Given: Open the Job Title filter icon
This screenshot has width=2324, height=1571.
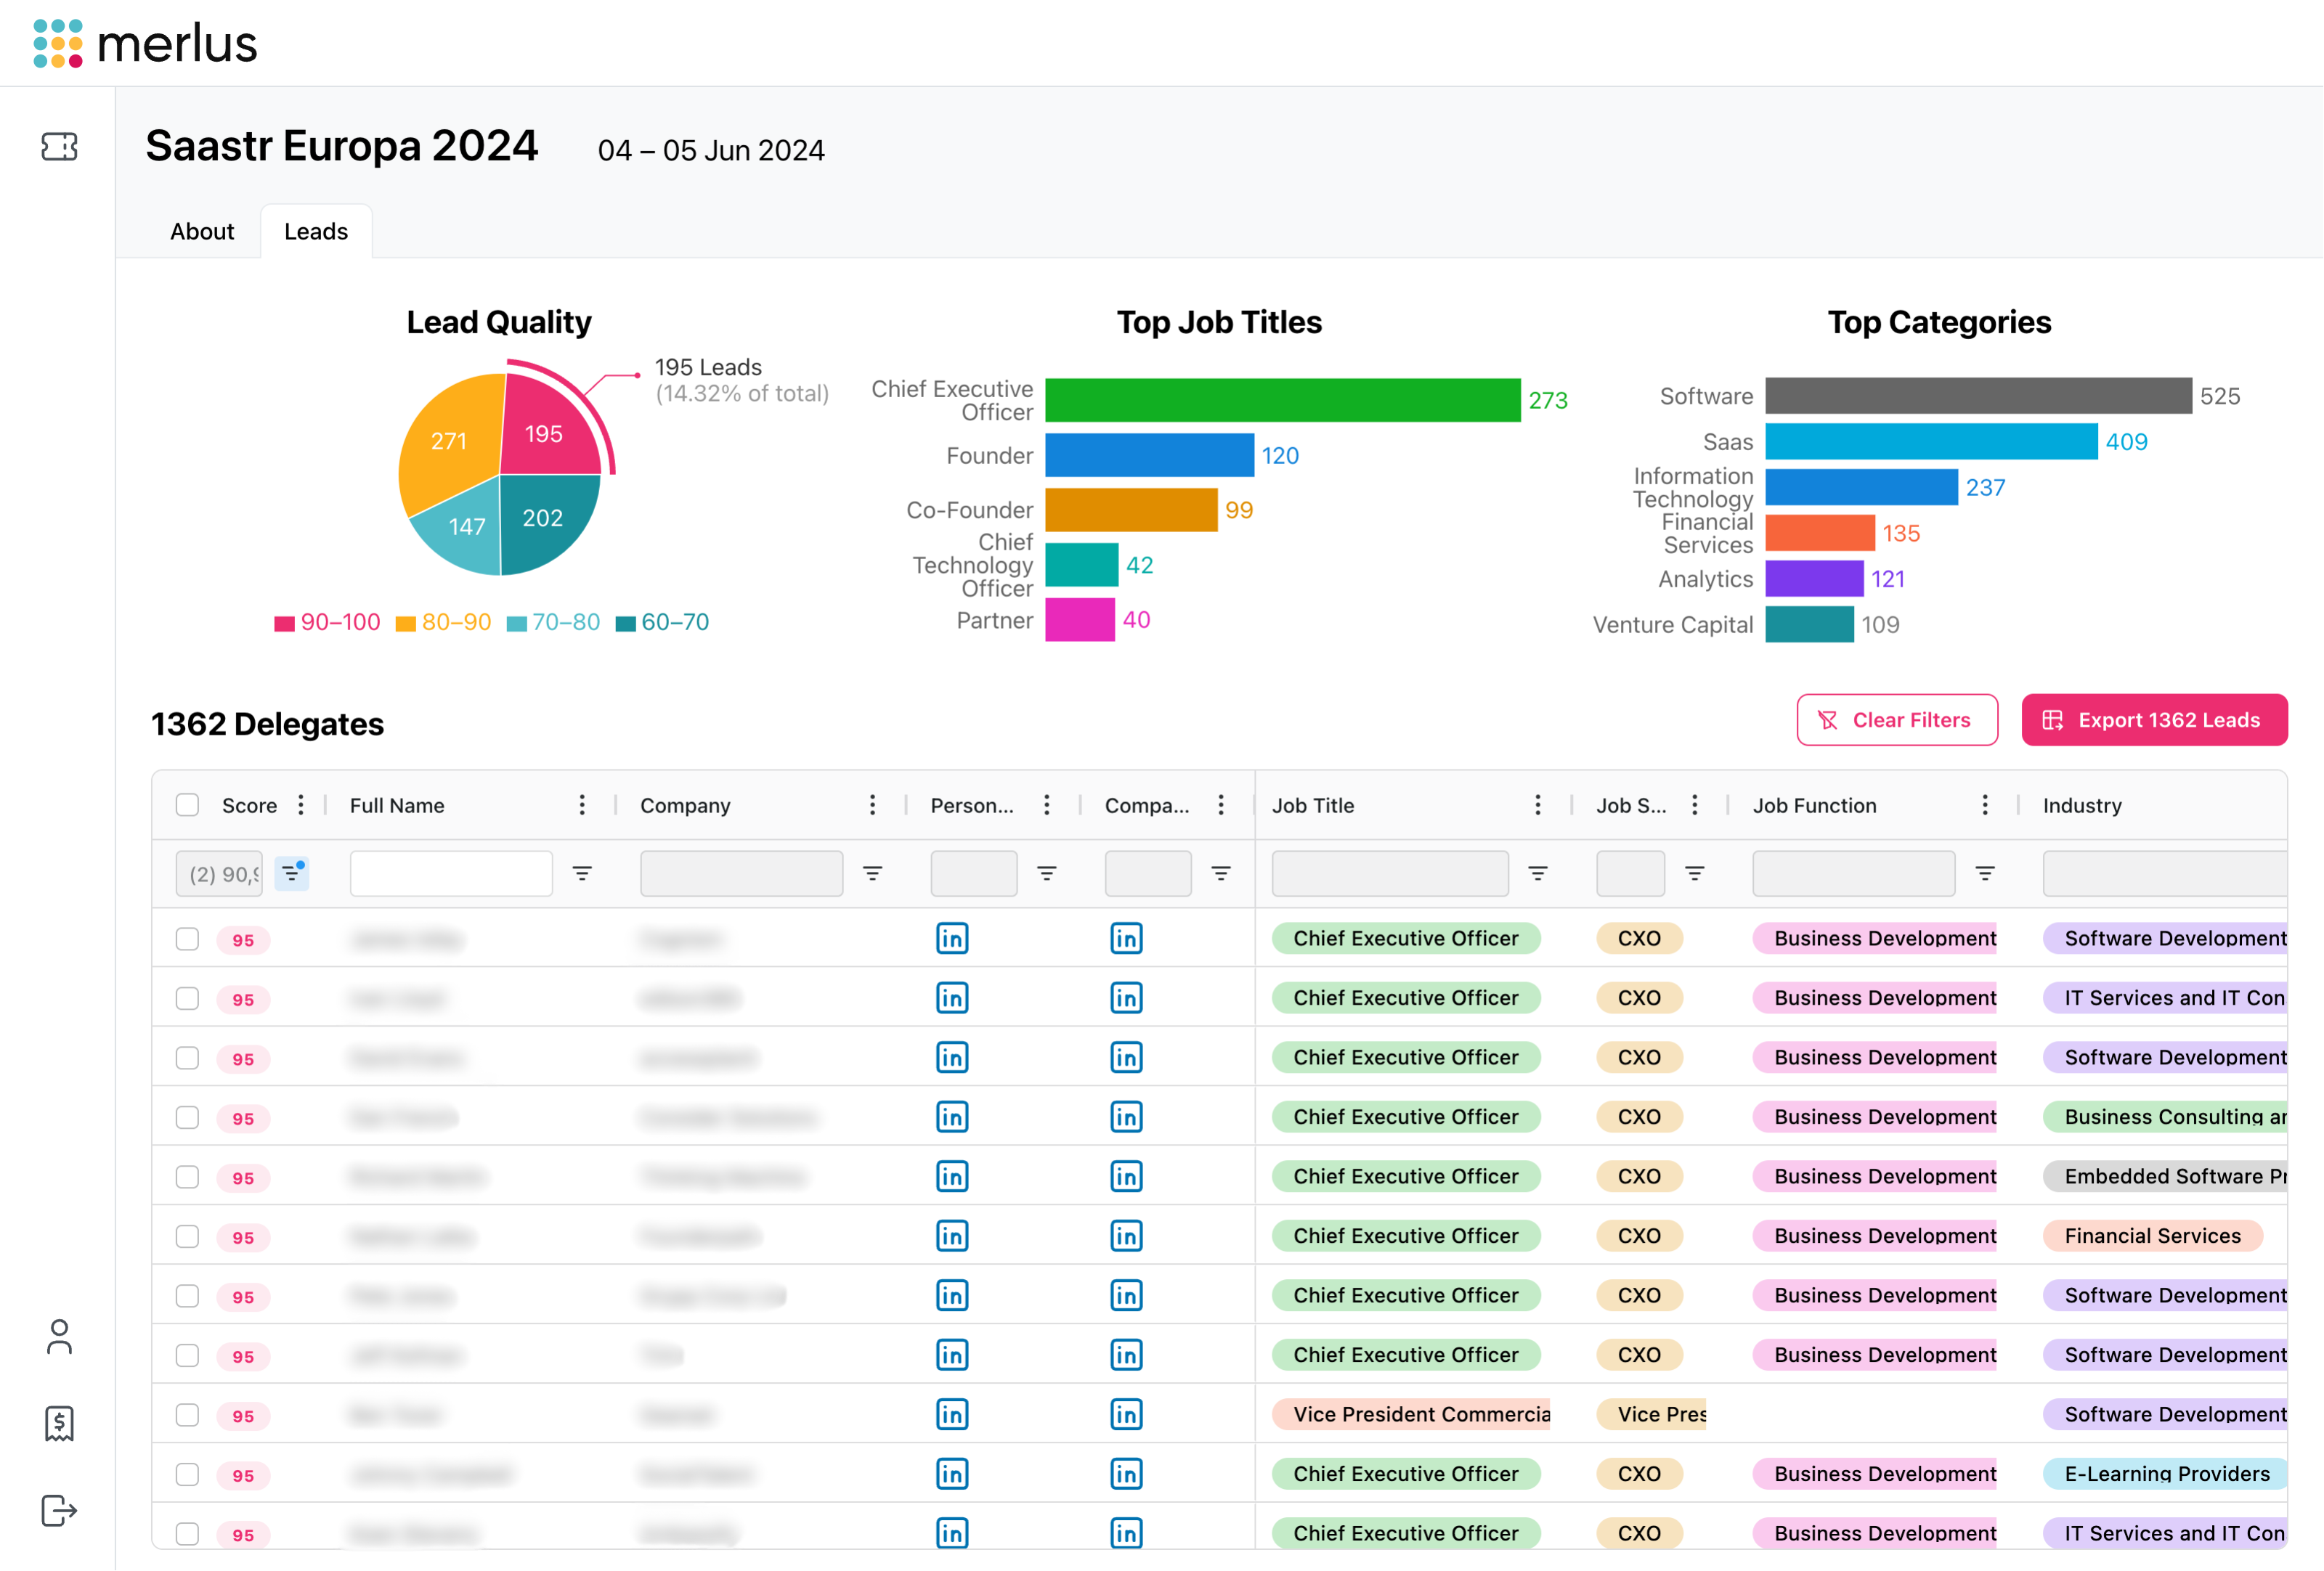Looking at the screenshot, I should [x=1538, y=873].
